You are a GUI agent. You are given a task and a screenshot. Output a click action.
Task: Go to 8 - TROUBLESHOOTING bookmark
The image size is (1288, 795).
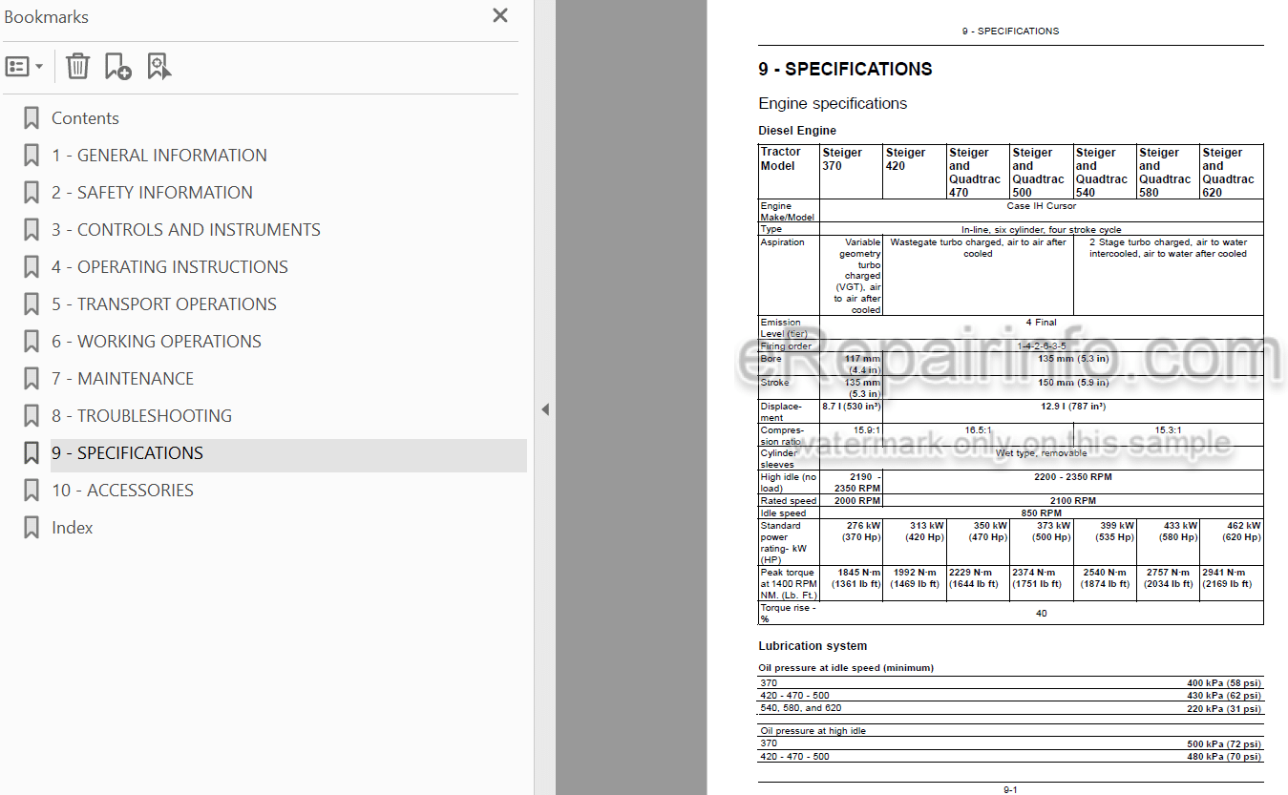141,416
